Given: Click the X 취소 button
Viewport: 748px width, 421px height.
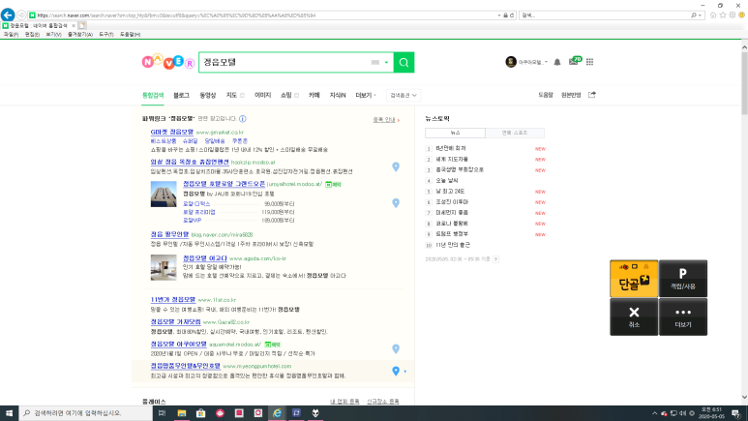Looking at the screenshot, I should [634, 316].
